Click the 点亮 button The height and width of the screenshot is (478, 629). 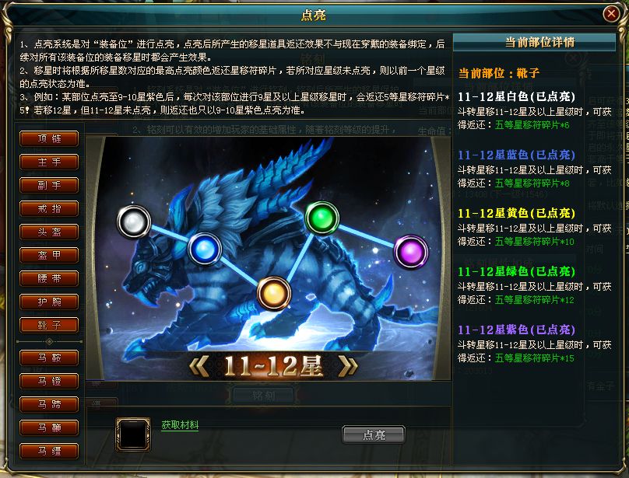click(x=374, y=434)
